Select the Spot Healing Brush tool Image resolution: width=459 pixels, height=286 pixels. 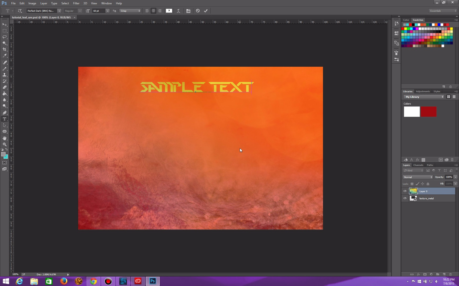pos(5,62)
